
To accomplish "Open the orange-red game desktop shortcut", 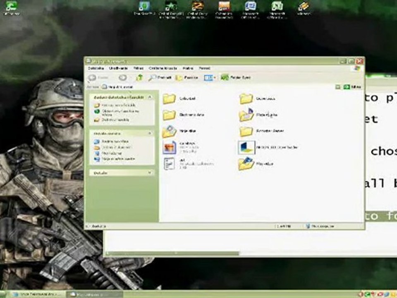I will (224, 10).
